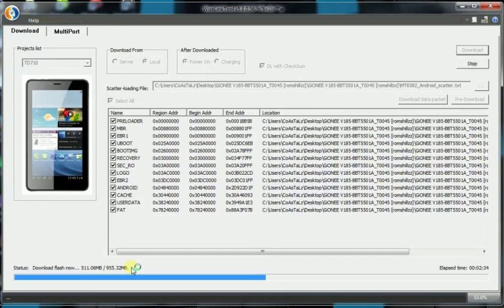This screenshot has height=308, width=504.
Task: Uncheck the PRELOADER partition checkbox
Action: [x=112, y=121]
